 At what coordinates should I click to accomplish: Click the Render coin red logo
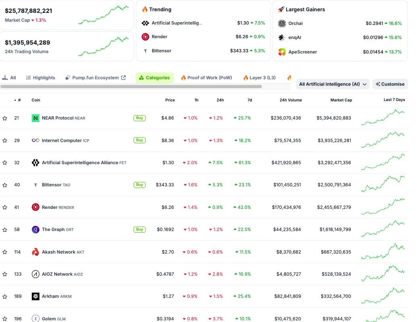click(35, 207)
